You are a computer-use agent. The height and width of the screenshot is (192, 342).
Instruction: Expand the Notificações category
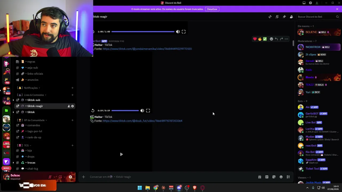pyautogui.click(x=31, y=88)
